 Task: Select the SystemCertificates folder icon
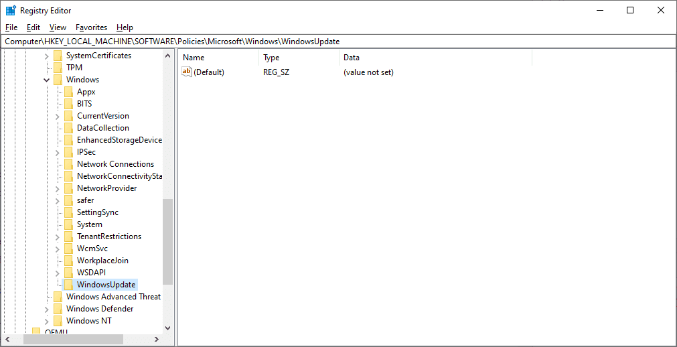coord(58,56)
